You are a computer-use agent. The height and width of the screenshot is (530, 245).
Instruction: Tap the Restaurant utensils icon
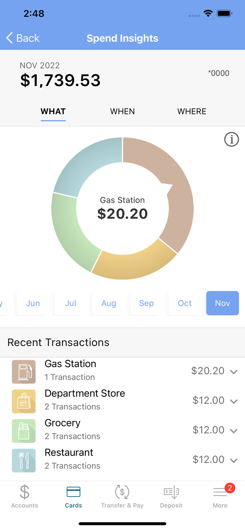point(24,460)
